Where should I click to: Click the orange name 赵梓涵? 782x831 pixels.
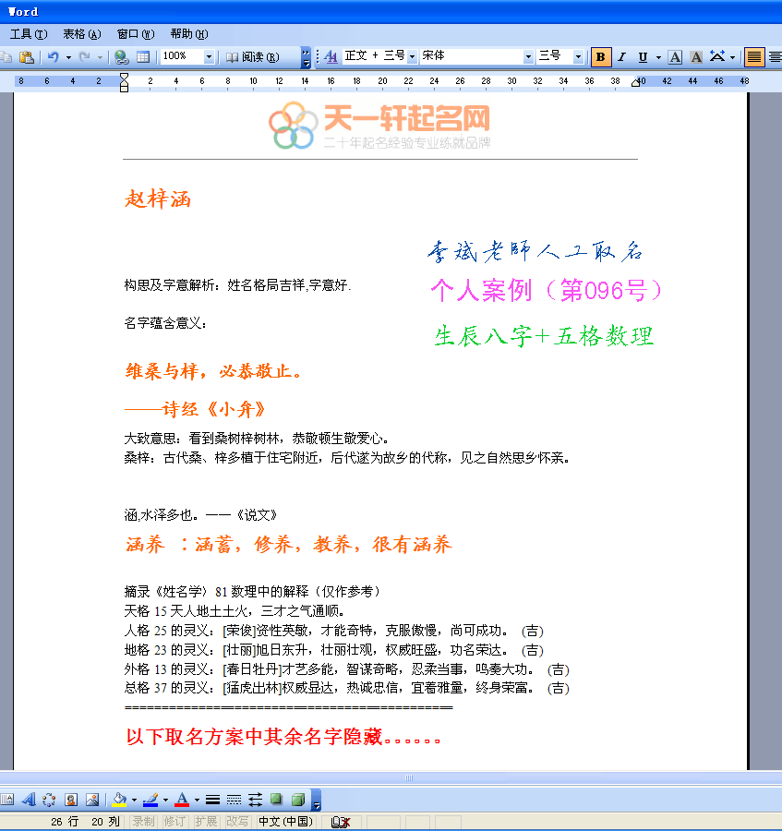click(x=157, y=199)
